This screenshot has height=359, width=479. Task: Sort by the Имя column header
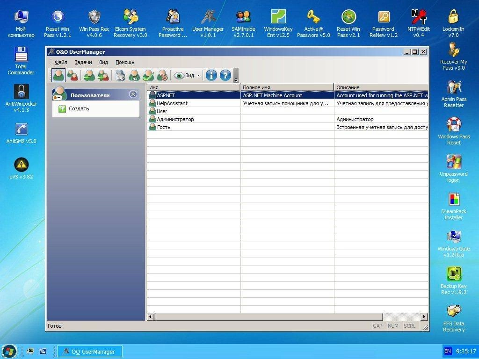(194, 87)
